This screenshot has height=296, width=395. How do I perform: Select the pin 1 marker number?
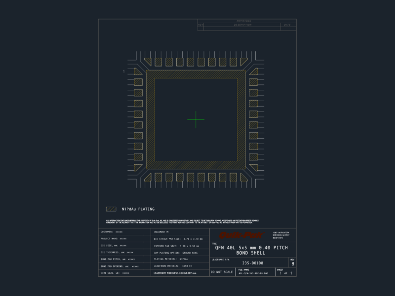coord(124,72)
